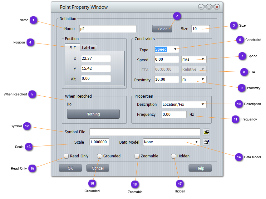Switch to the Lat-Lon tab

[x=89, y=48]
